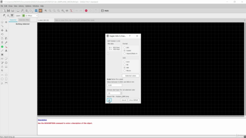Open the layers icon dropdown in toolbar
The height and width of the screenshot is (138, 246).
click(x=4, y=15)
